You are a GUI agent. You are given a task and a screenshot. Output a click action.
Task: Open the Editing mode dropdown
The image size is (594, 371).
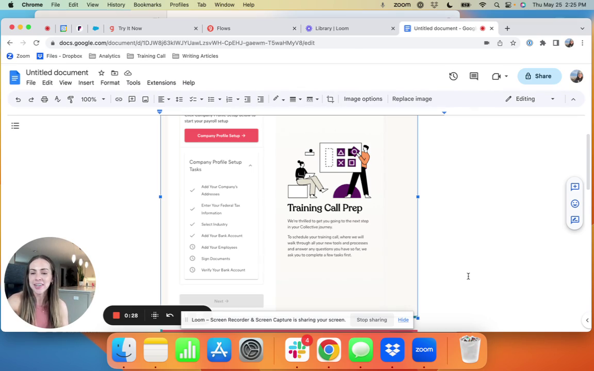coord(530,99)
